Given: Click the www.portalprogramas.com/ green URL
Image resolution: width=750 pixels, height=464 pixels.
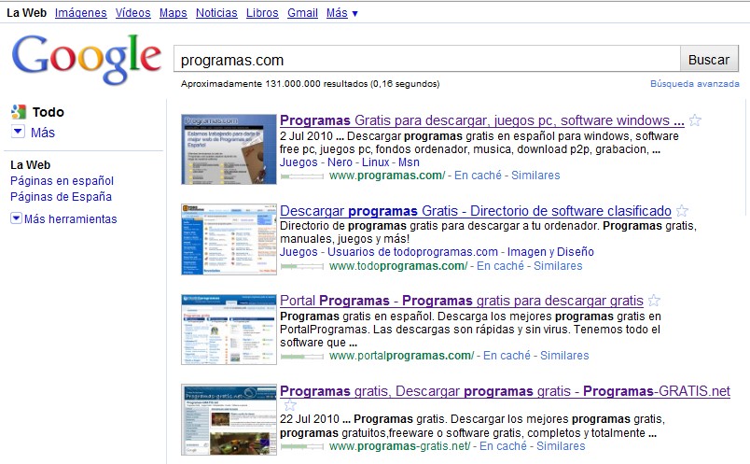Looking at the screenshot, I should tap(402, 356).
